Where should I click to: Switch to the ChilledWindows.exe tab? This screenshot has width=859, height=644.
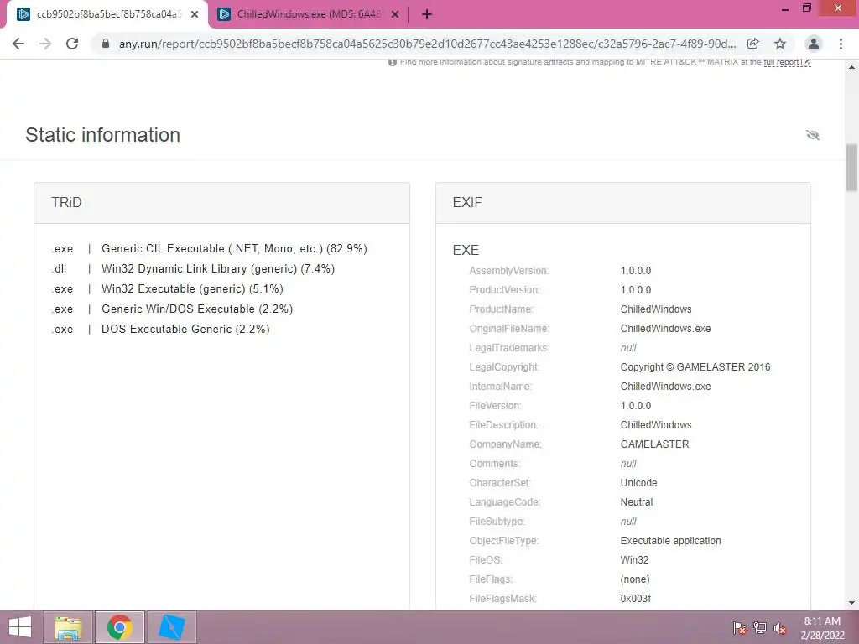pos(308,14)
